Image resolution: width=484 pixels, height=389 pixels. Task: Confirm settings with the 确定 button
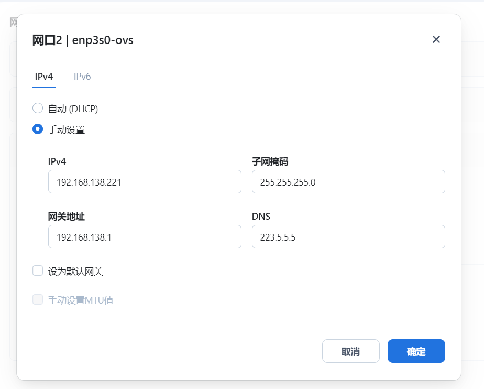(x=416, y=351)
